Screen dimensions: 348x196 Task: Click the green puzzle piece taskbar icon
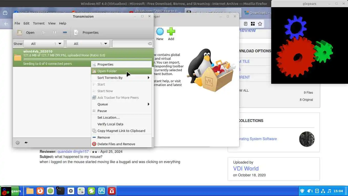(91, 191)
